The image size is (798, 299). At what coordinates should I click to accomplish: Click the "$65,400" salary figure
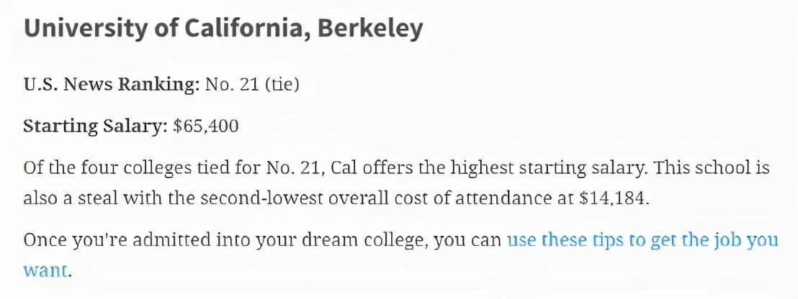coord(206,126)
